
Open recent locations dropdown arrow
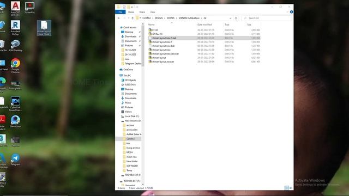(x=129, y=18)
